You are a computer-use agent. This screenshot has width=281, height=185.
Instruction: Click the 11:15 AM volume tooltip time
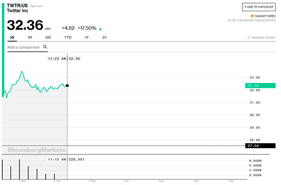point(57,159)
